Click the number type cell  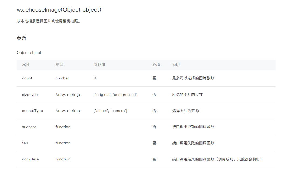coord(62,78)
